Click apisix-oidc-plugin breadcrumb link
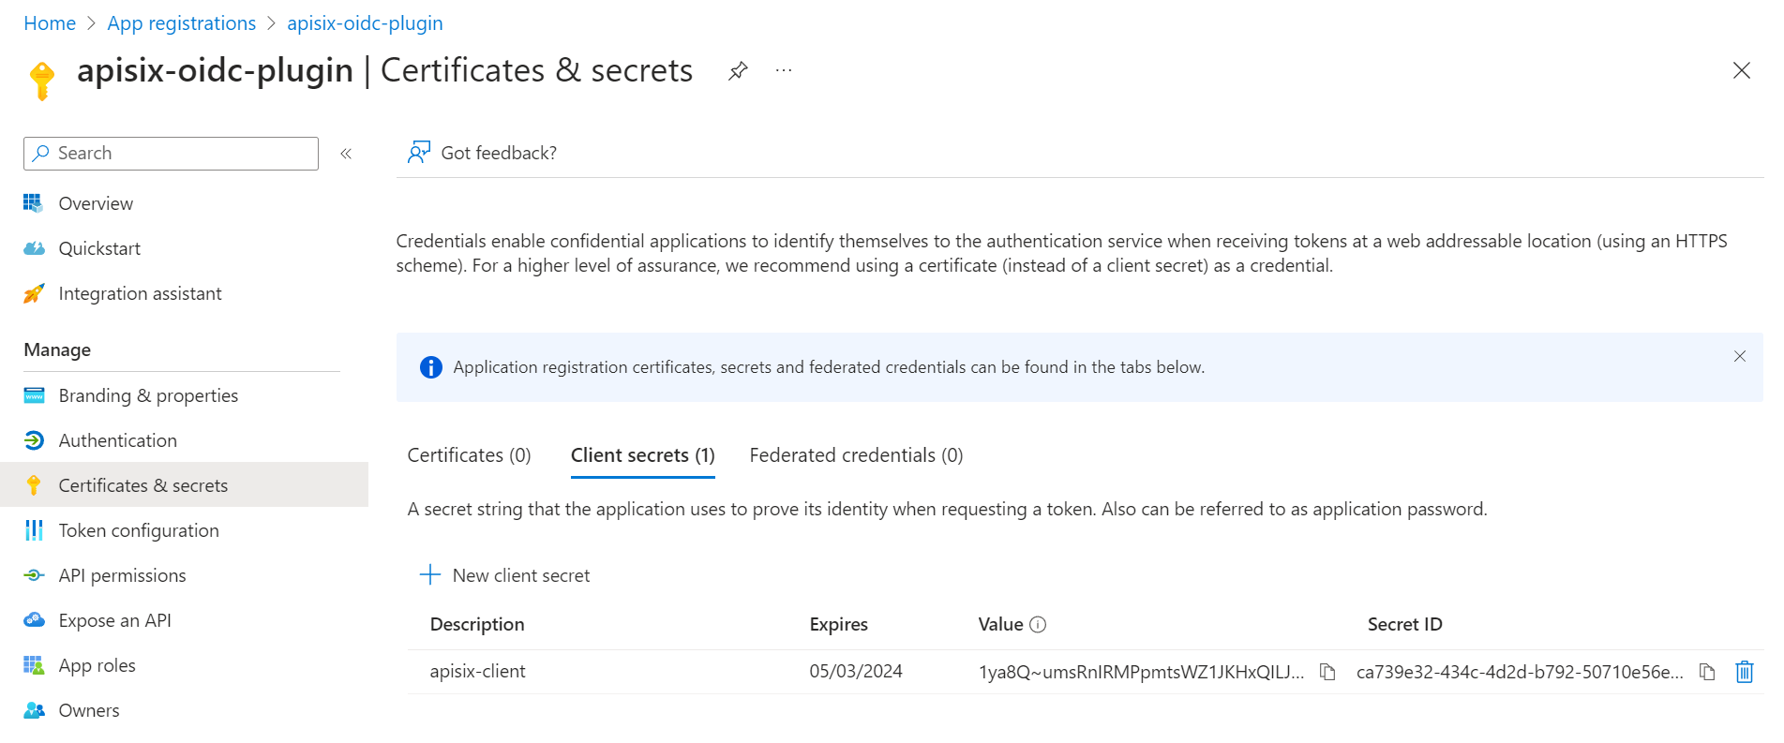The height and width of the screenshot is (743, 1784). pyautogui.click(x=365, y=23)
